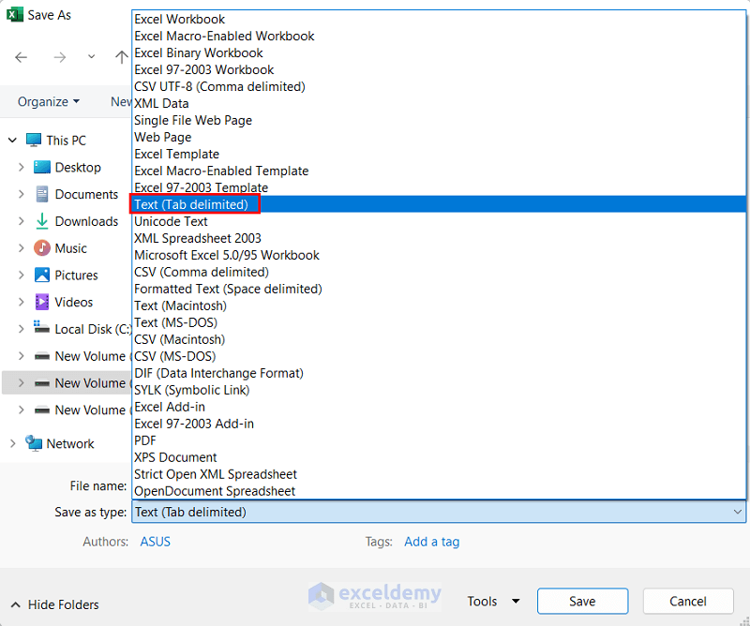This screenshot has height=626, width=750.
Task: Select the Network icon
Action: (x=34, y=443)
